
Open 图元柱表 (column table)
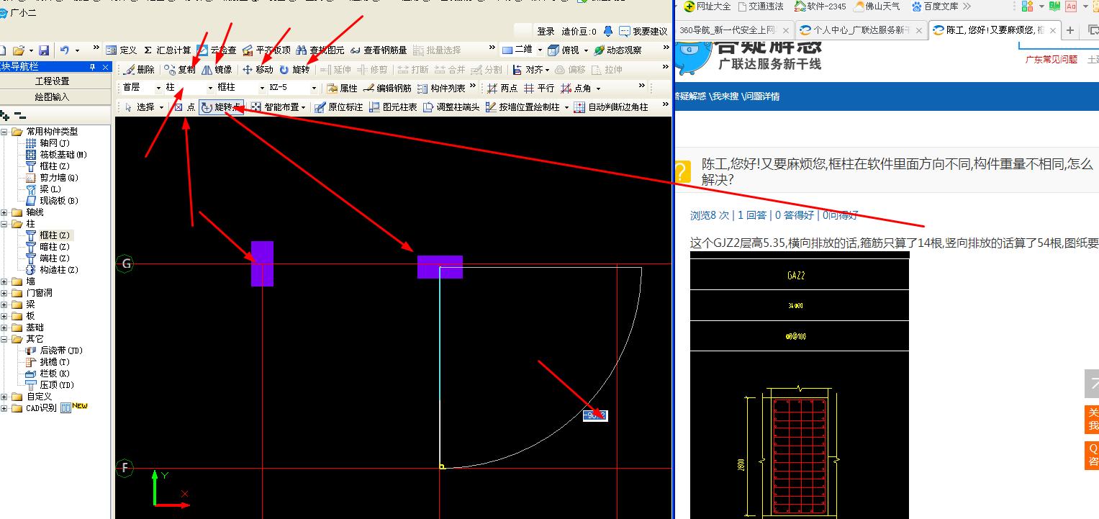click(x=393, y=107)
